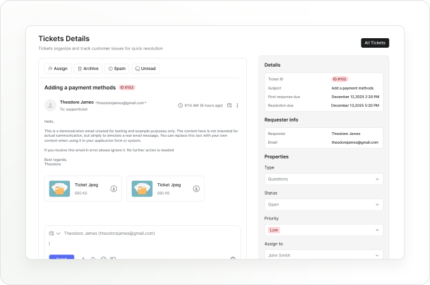The image size is (430, 285).
Task: Open the Priority dropdown showing Low
Action: (x=324, y=230)
